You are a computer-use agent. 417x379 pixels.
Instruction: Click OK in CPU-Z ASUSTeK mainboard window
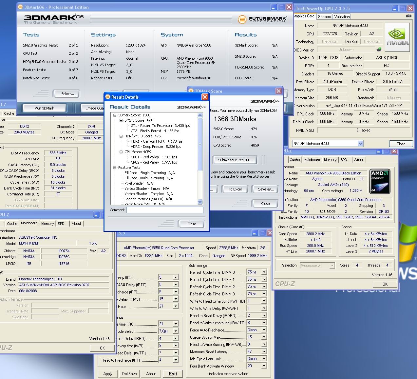[x=102, y=348]
